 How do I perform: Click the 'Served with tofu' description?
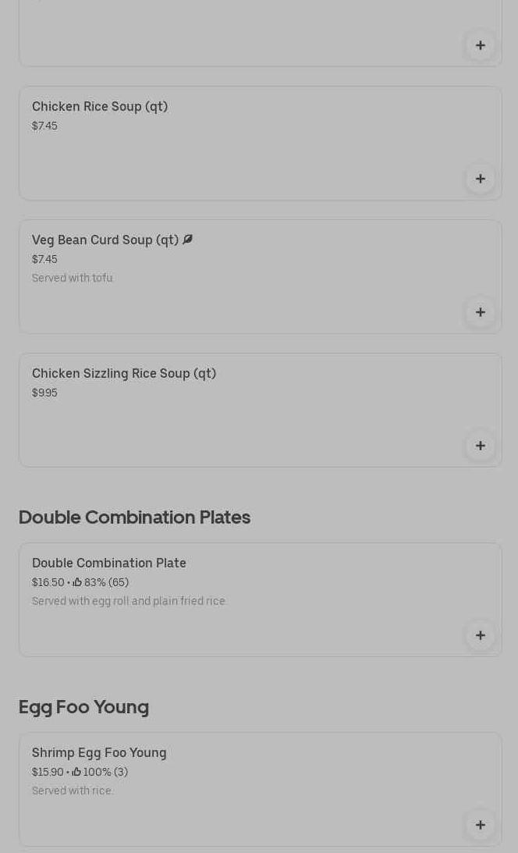73,278
